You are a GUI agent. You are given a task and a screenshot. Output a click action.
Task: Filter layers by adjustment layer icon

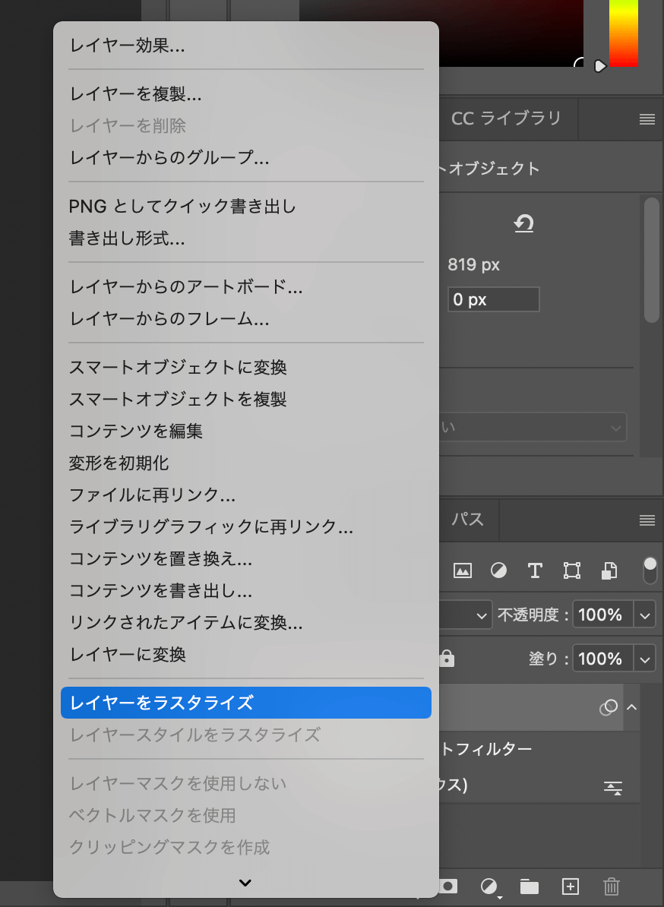point(498,570)
